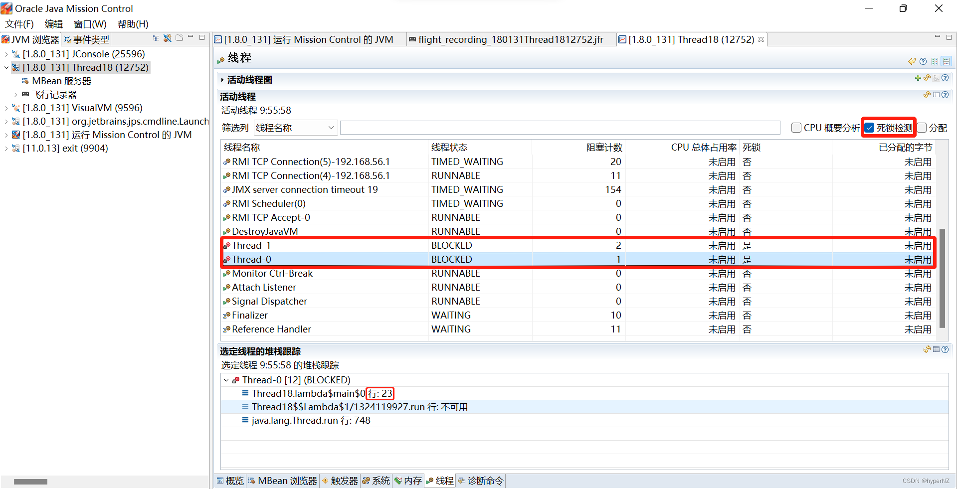Click the thread filter text field
This screenshot has height=489, width=957.
tap(560, 128)
